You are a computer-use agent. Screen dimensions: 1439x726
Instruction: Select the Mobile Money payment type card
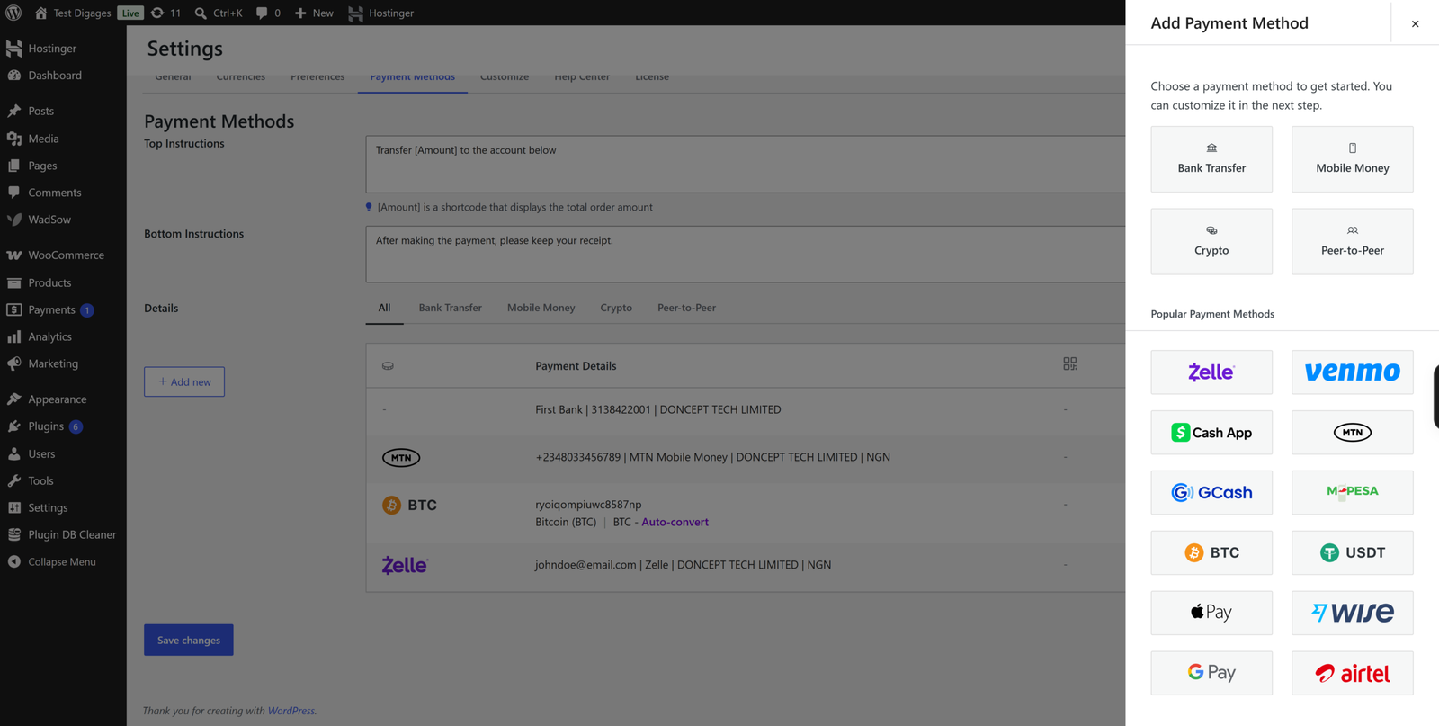coord(1353,159)
